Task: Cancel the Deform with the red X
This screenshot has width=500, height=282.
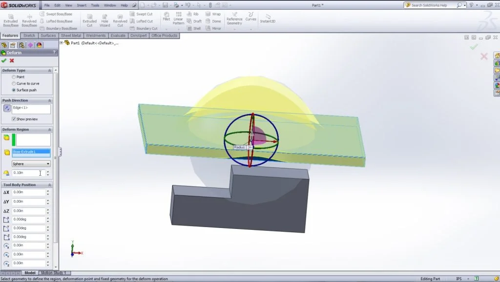Action: tap(11, 61)
